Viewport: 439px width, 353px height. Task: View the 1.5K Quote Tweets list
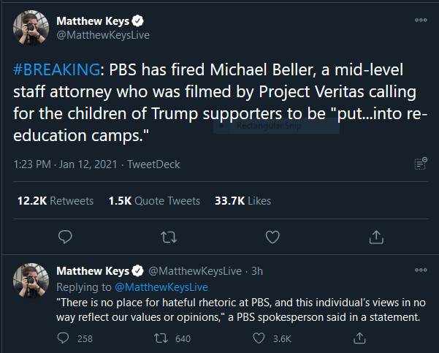(154, 201)
